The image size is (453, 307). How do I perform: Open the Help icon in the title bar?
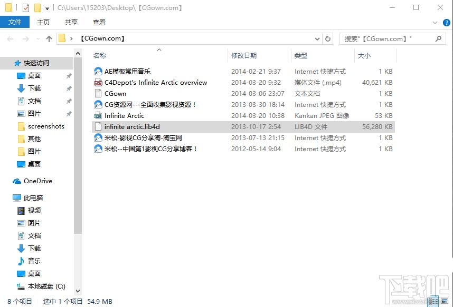point(446,23)
